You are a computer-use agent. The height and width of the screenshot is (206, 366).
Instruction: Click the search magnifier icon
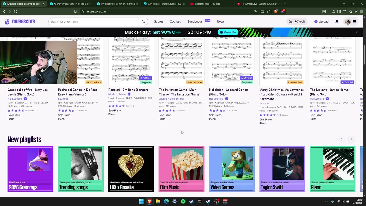coord(144,21)
